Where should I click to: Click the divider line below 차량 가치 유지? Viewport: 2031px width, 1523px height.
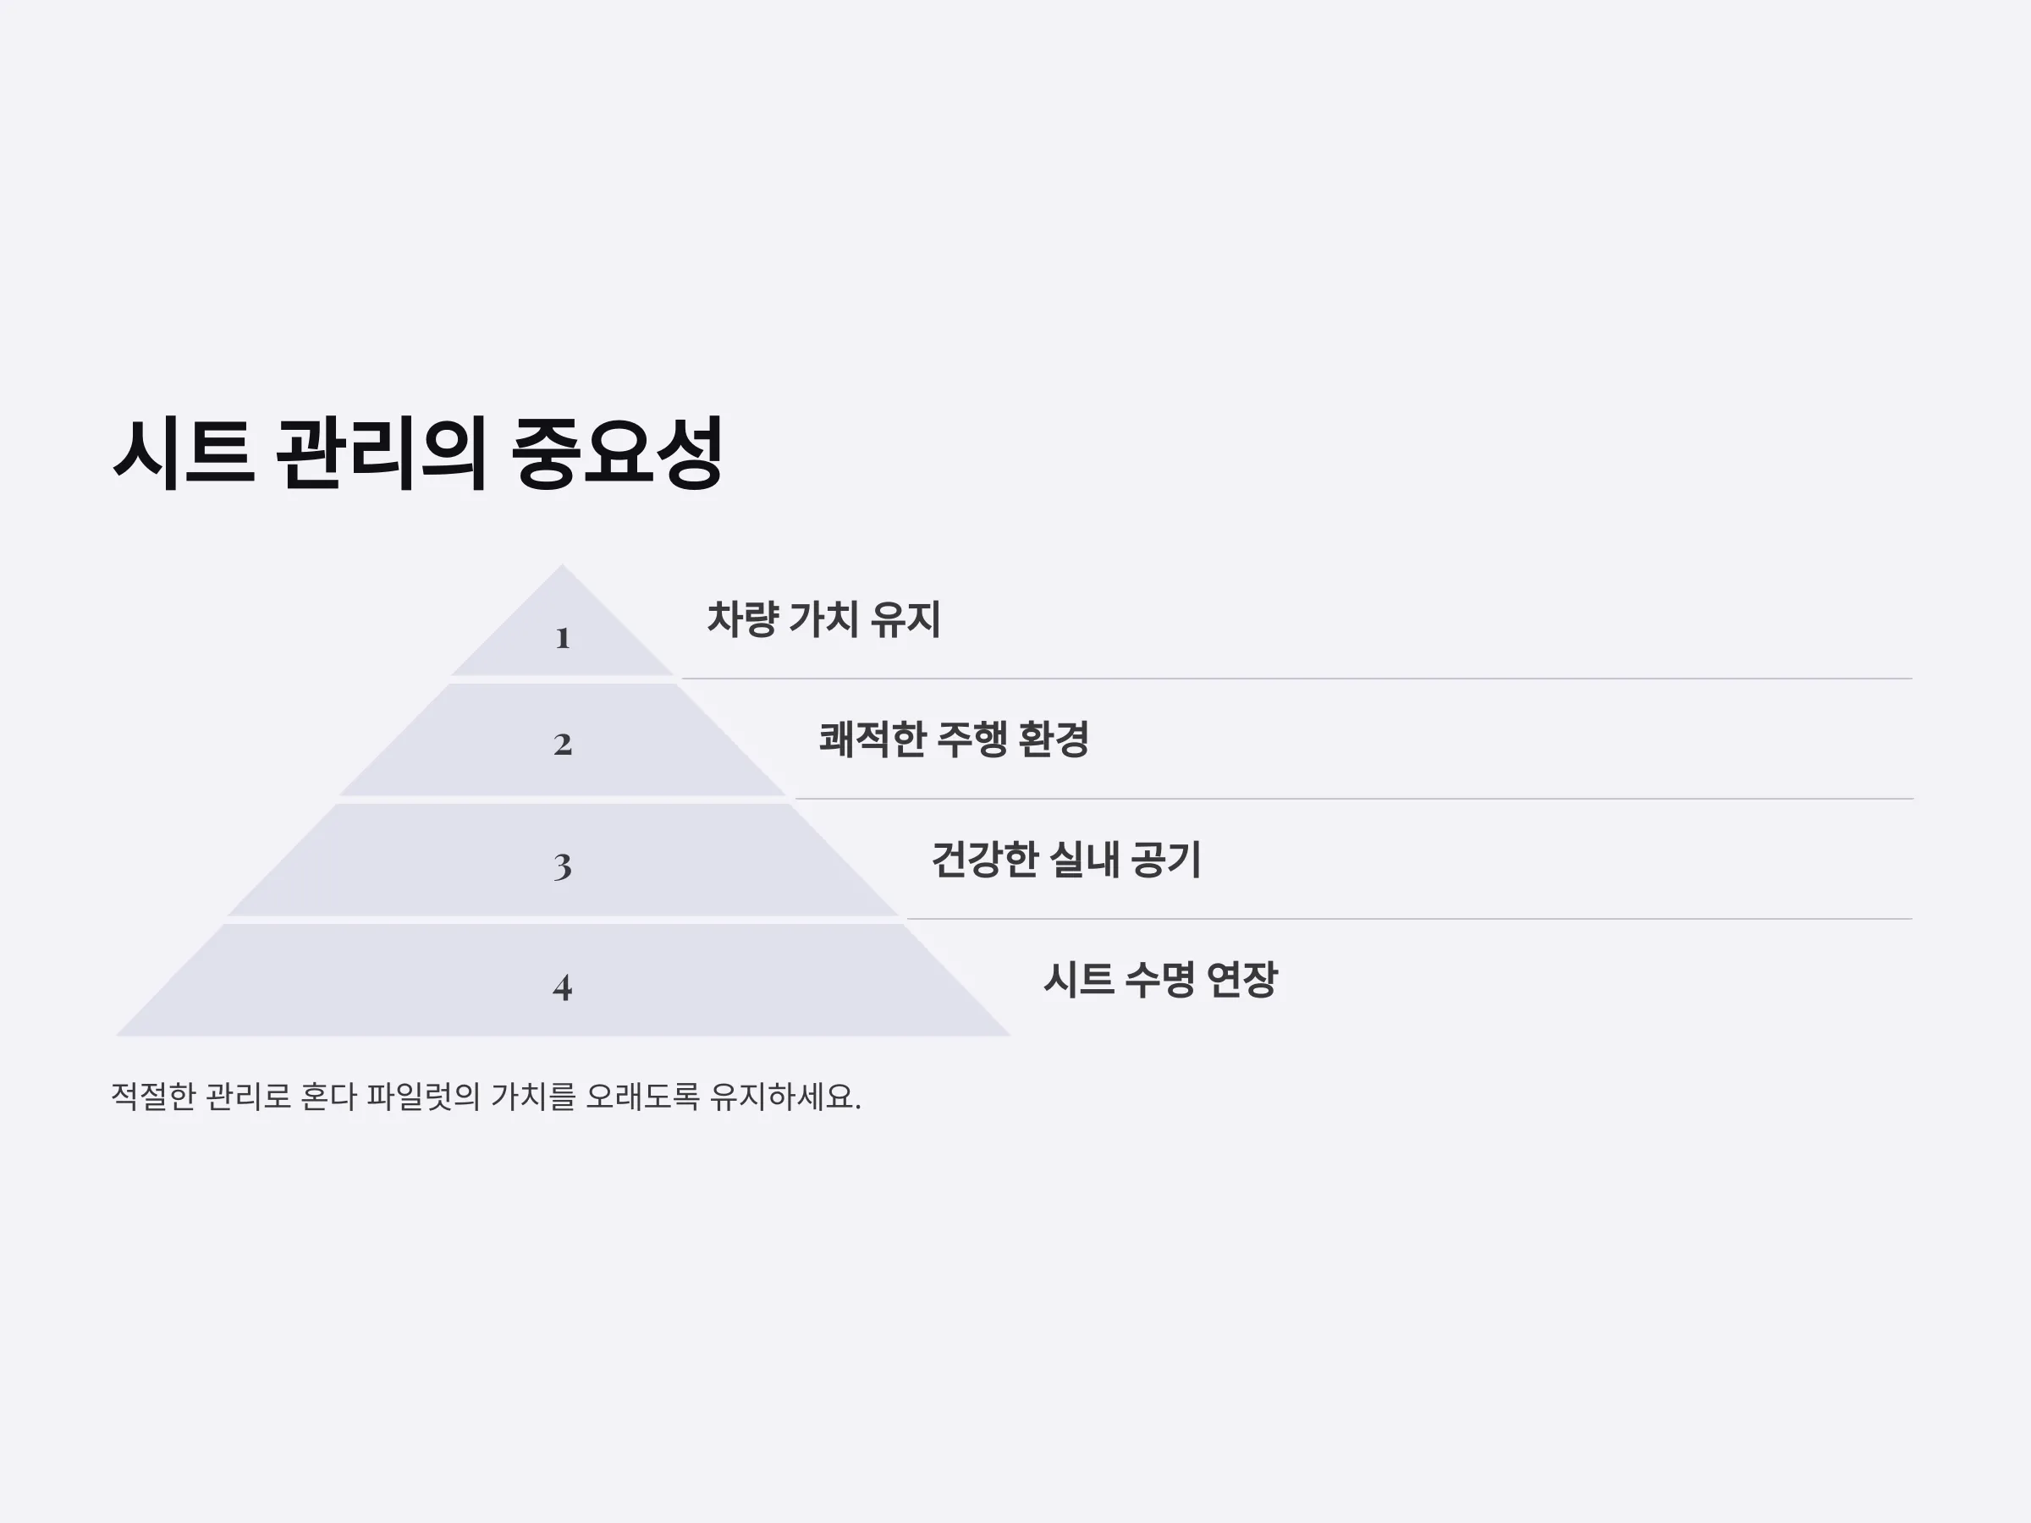coord(1296,679)
